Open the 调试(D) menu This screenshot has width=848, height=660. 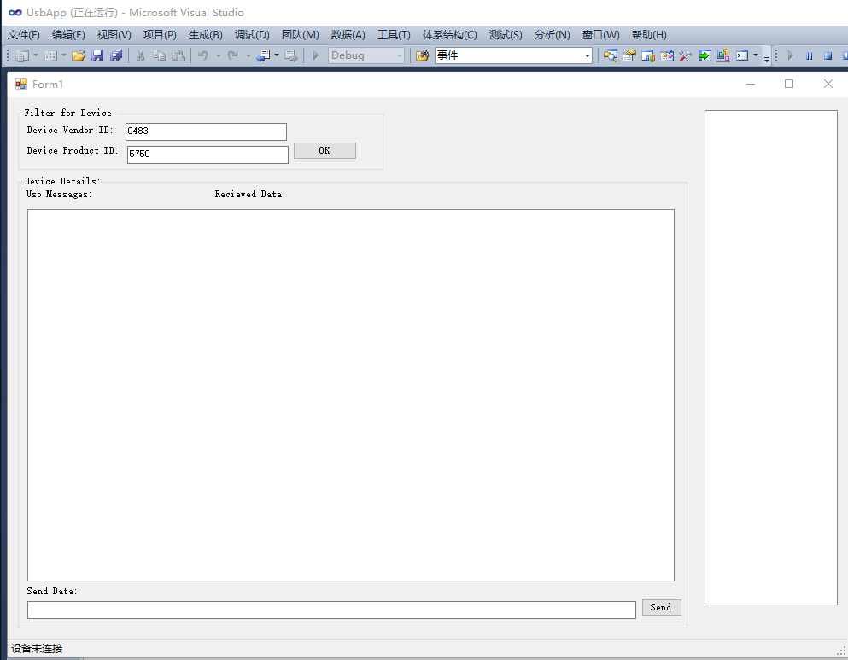(252, 35)
